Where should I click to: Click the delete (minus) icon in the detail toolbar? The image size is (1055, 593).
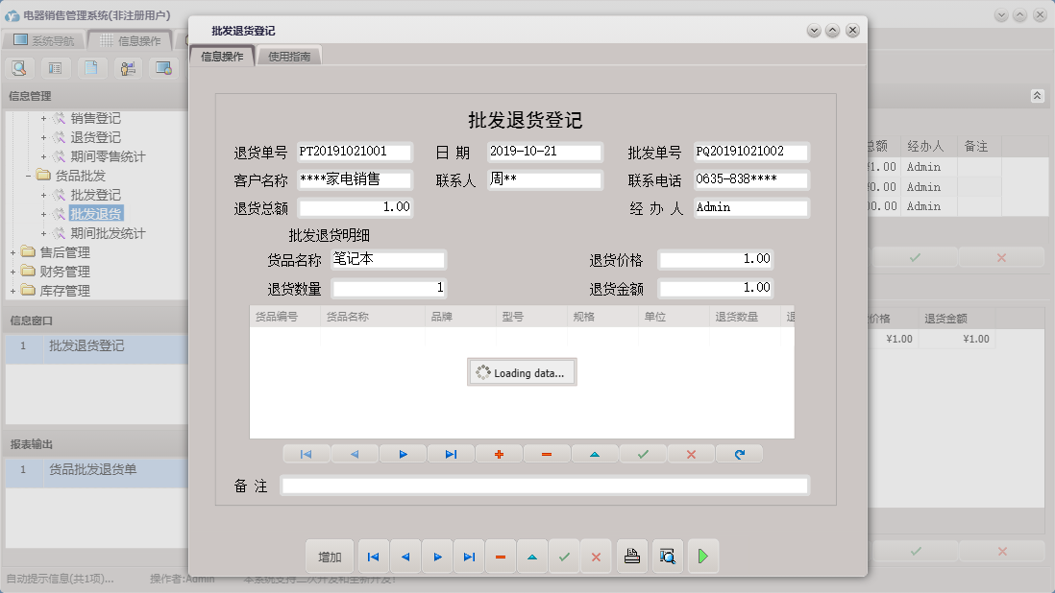(x=547, y=453)
